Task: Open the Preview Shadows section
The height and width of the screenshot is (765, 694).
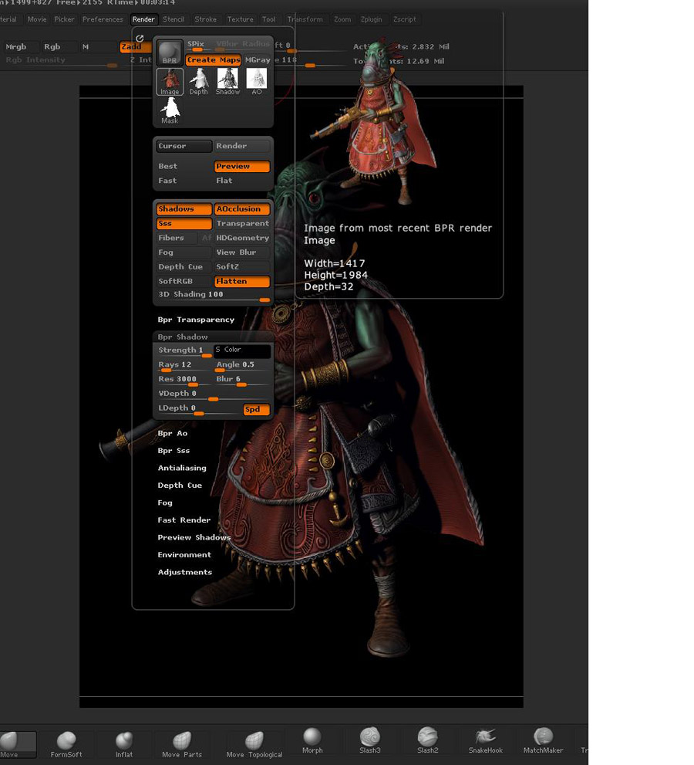Action: [194, 537]
